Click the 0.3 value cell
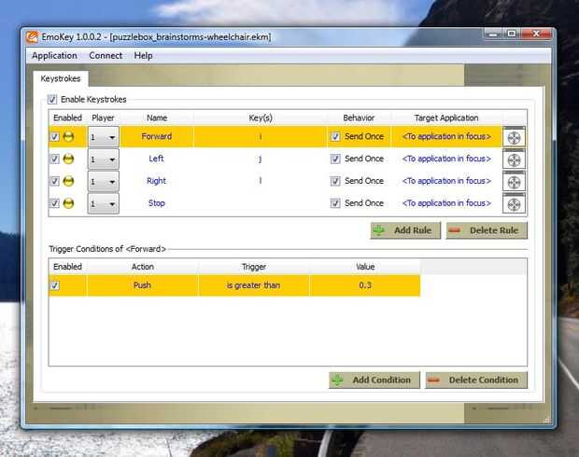Image resolution: width=579 pixels, height=457 pixels. click(365, 285)
